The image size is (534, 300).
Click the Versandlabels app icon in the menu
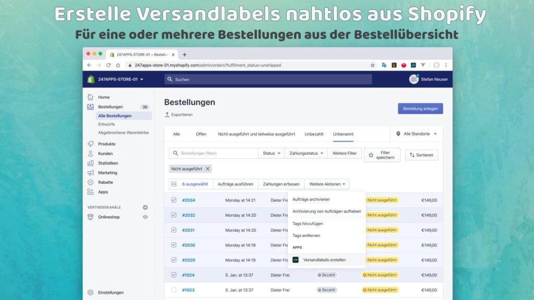point(296,260)
